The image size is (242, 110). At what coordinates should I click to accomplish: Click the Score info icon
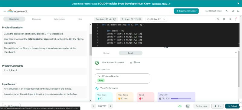click(x=139, y=19)
